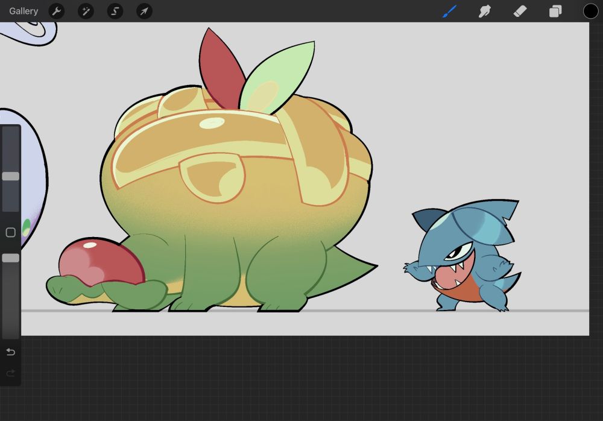
Task: Activate the Selection tool
Action: (x=115, y=11)
